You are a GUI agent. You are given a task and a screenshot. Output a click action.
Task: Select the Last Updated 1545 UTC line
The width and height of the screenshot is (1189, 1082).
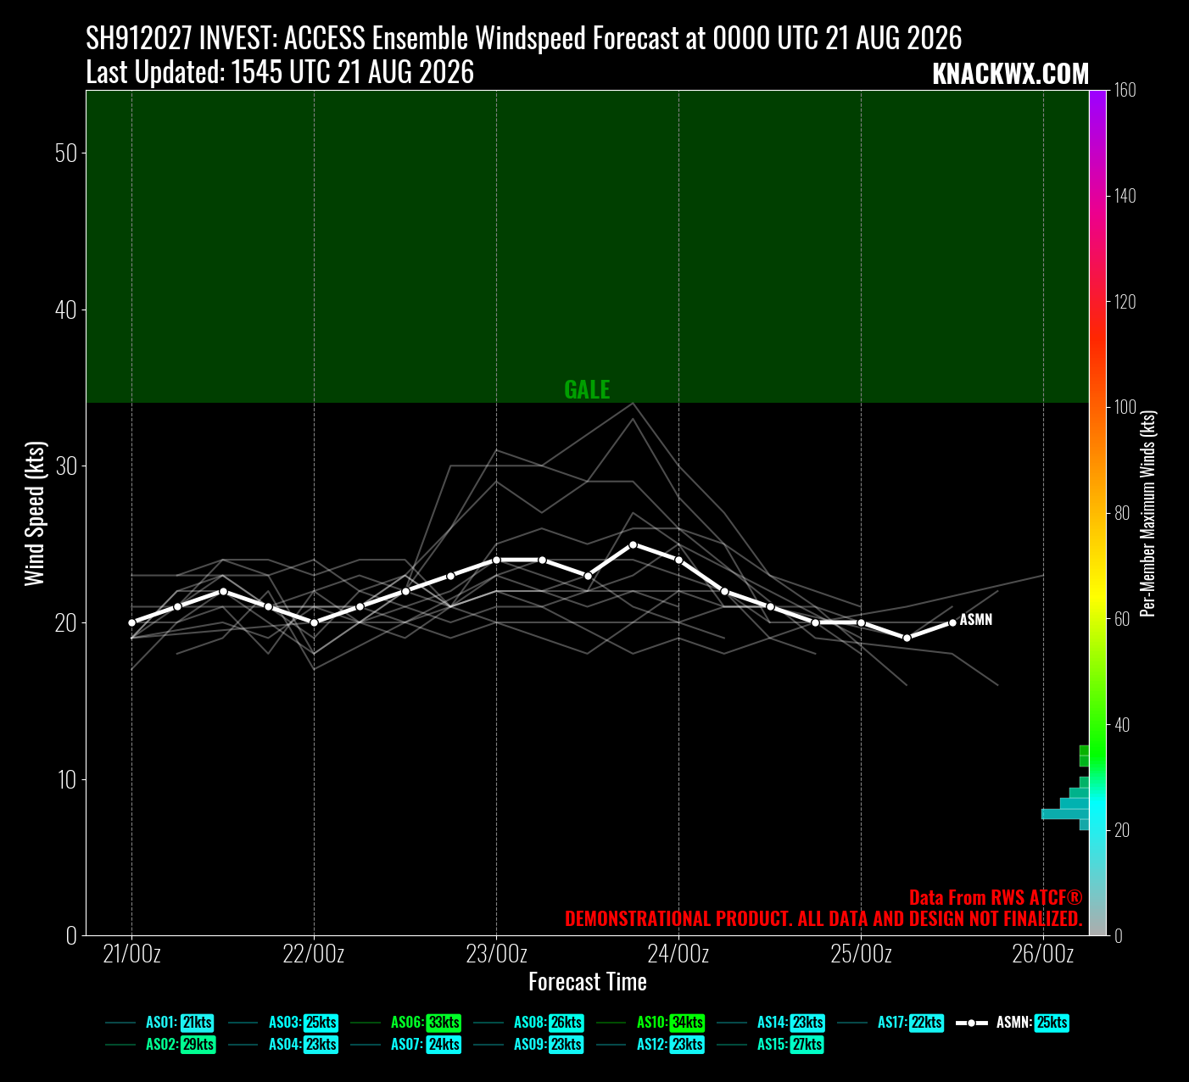pyautogui.click(x=280, y=72)
